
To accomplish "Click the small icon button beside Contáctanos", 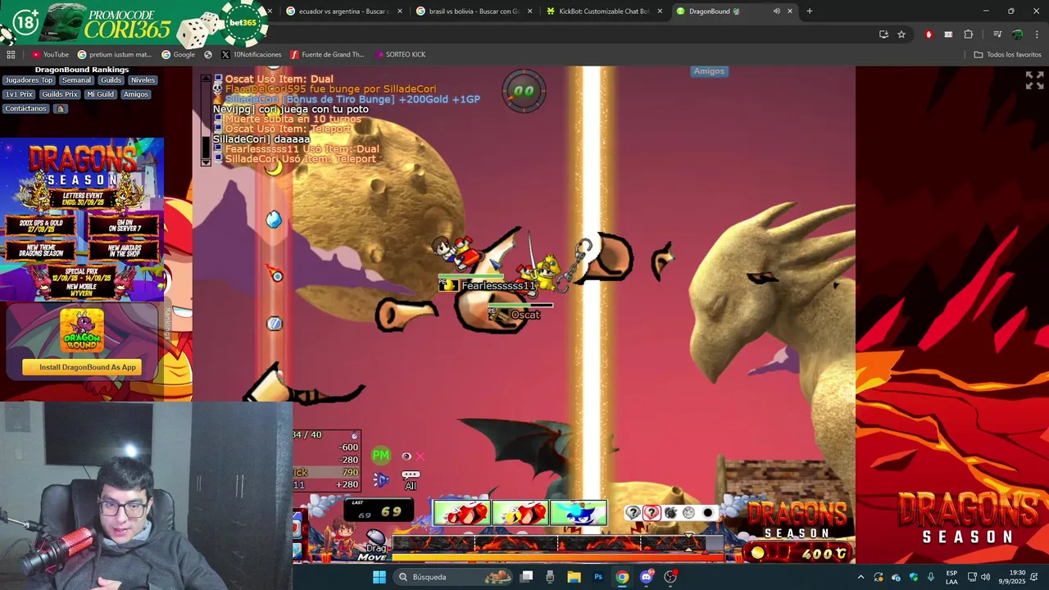I will (x=61, y=108).
